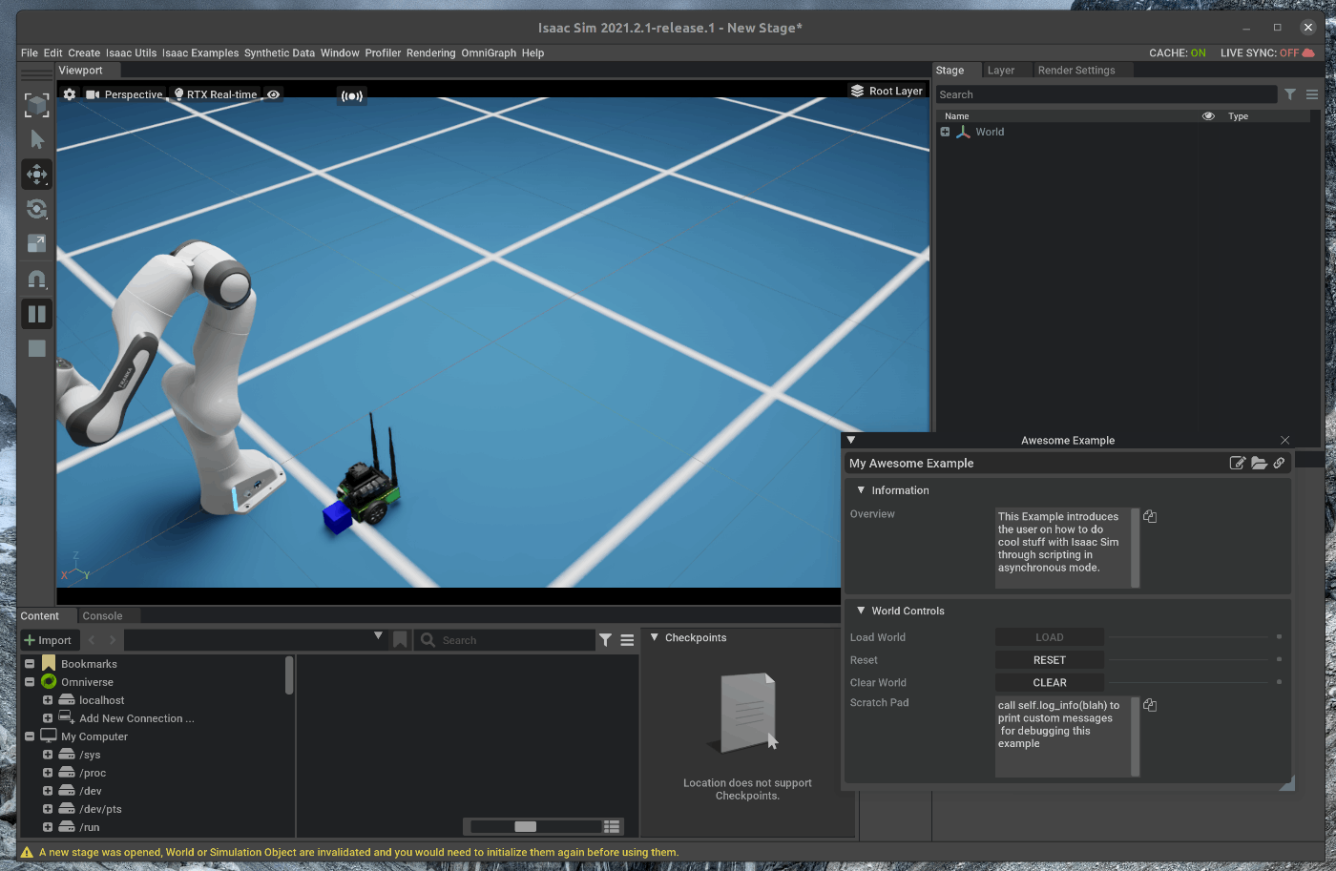Collapse My Computer tree node
This screenshot has width=1336, height=871.
point(30,736)
